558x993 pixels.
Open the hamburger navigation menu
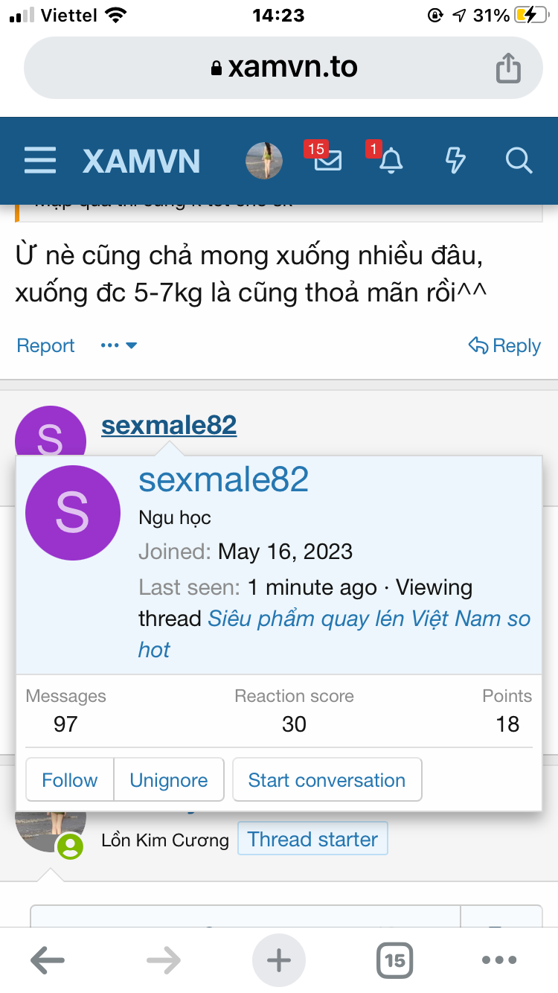(x=40, y=160)
